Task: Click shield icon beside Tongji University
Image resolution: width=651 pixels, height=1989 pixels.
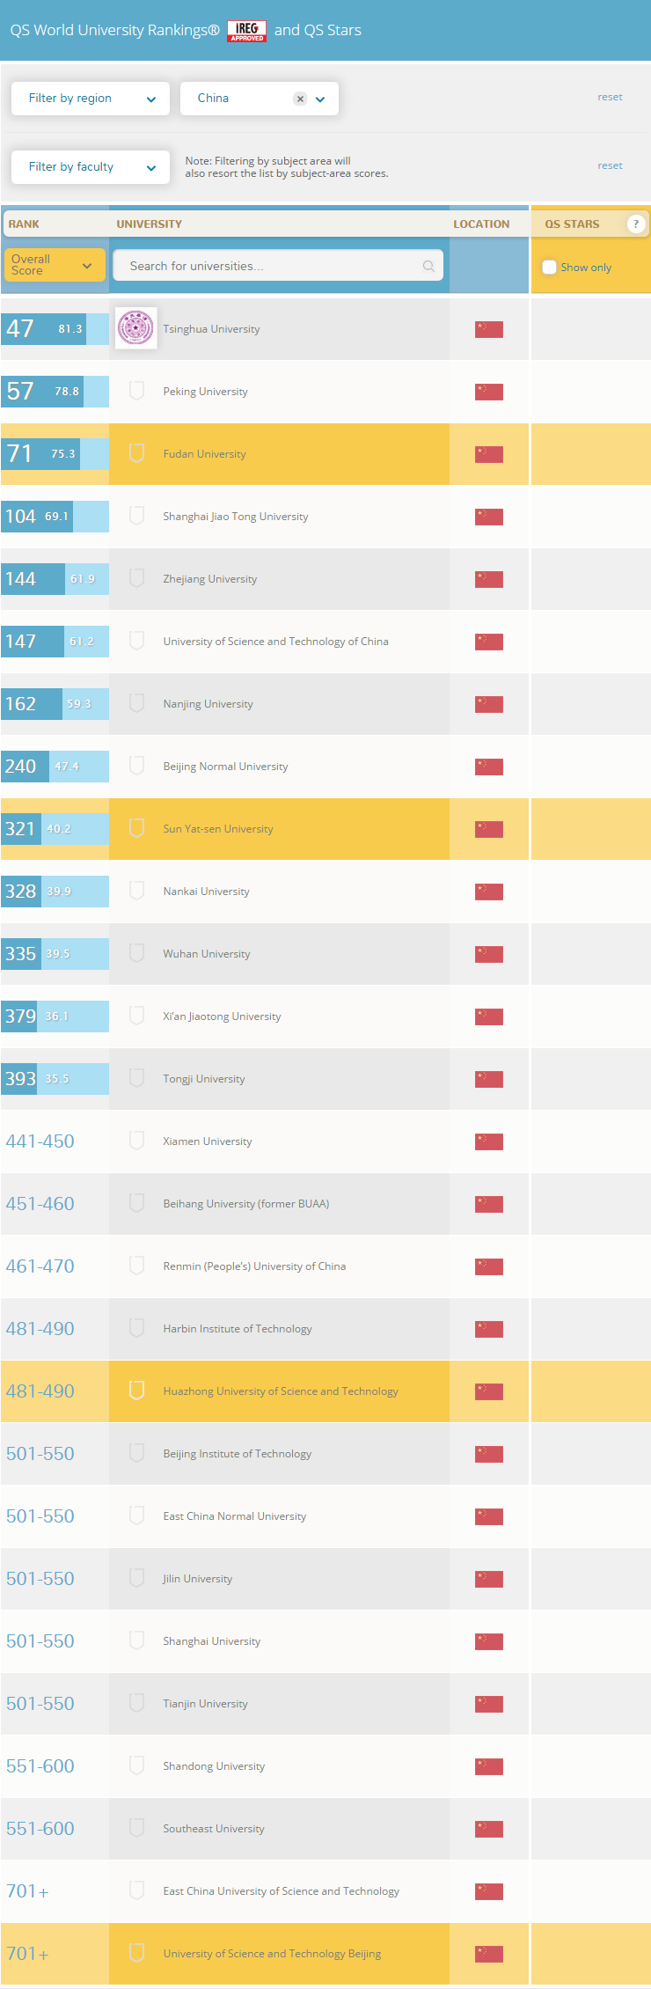Action: point(136,1078)
